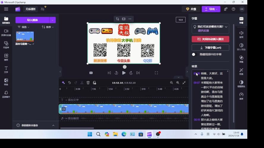Open the captions CC property tab
This screenshot has height=148, width=264.
[241, 20]
